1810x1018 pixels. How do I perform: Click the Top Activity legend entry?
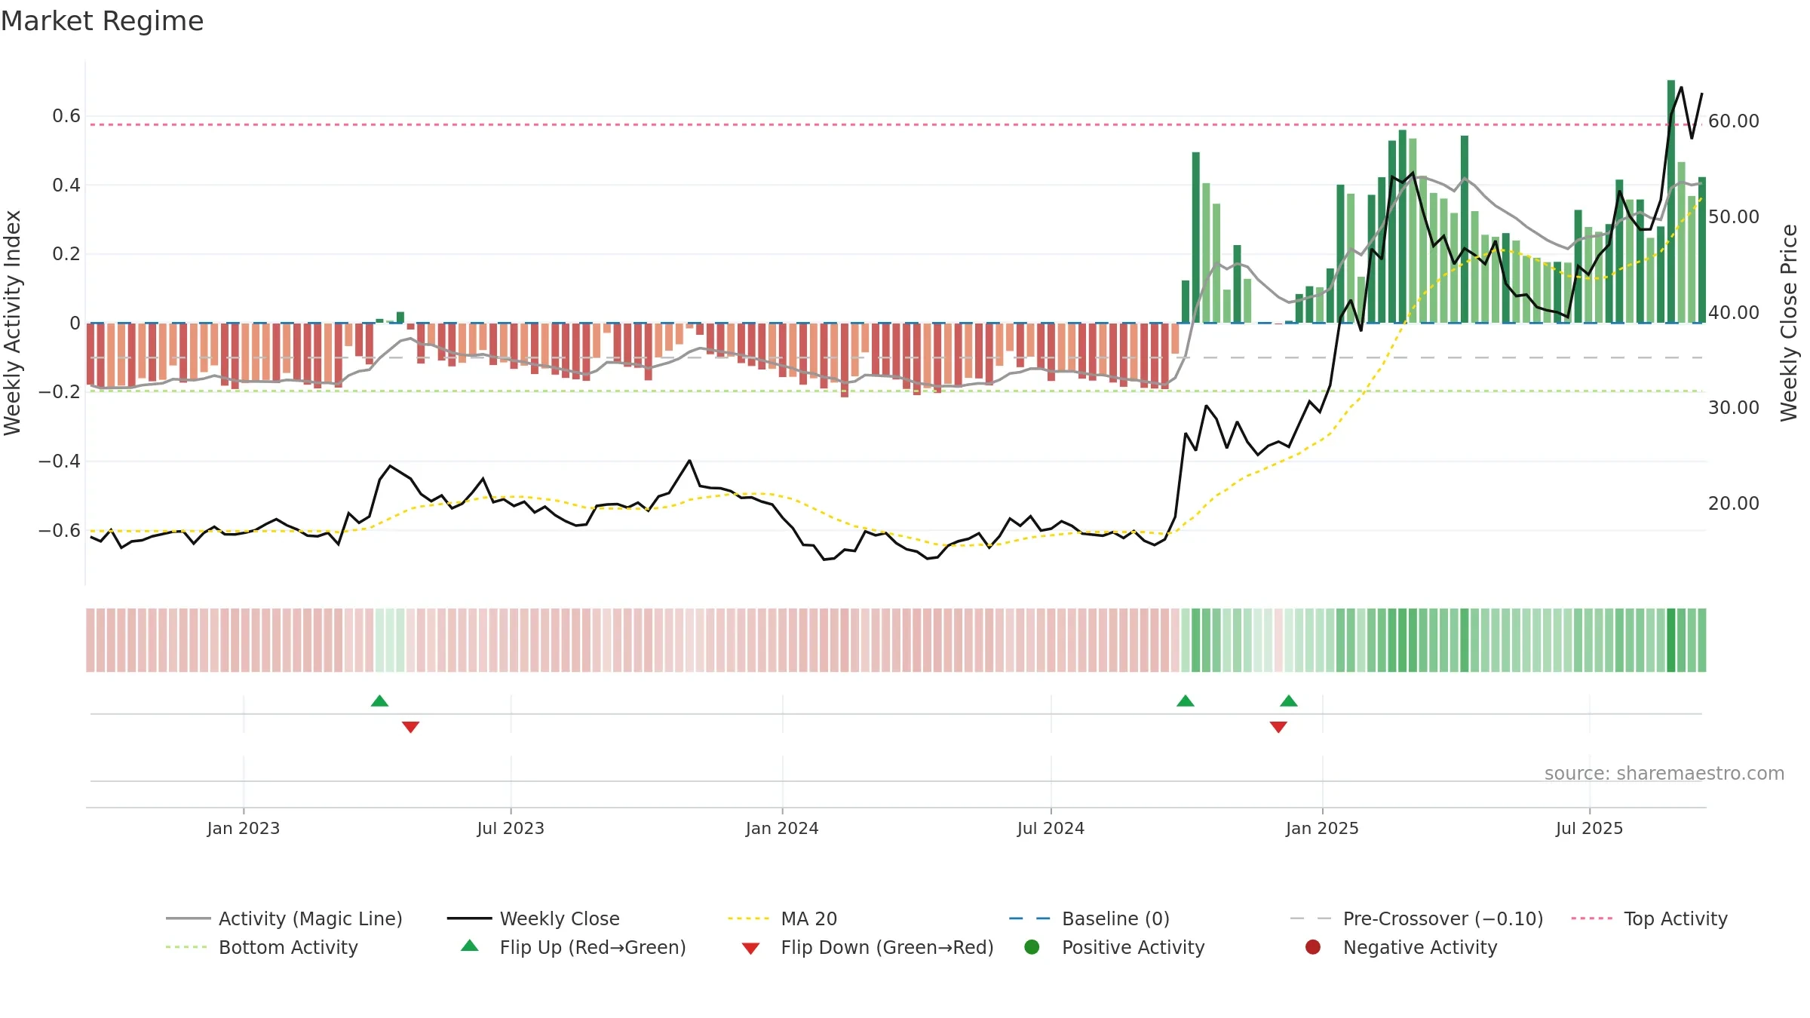tap(1649, 918)
